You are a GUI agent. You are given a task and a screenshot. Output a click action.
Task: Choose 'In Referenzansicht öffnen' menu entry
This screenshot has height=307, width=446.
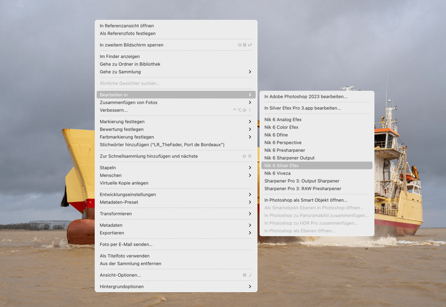176,25
